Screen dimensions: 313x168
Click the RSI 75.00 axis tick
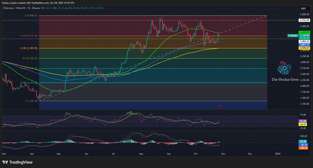303,114
